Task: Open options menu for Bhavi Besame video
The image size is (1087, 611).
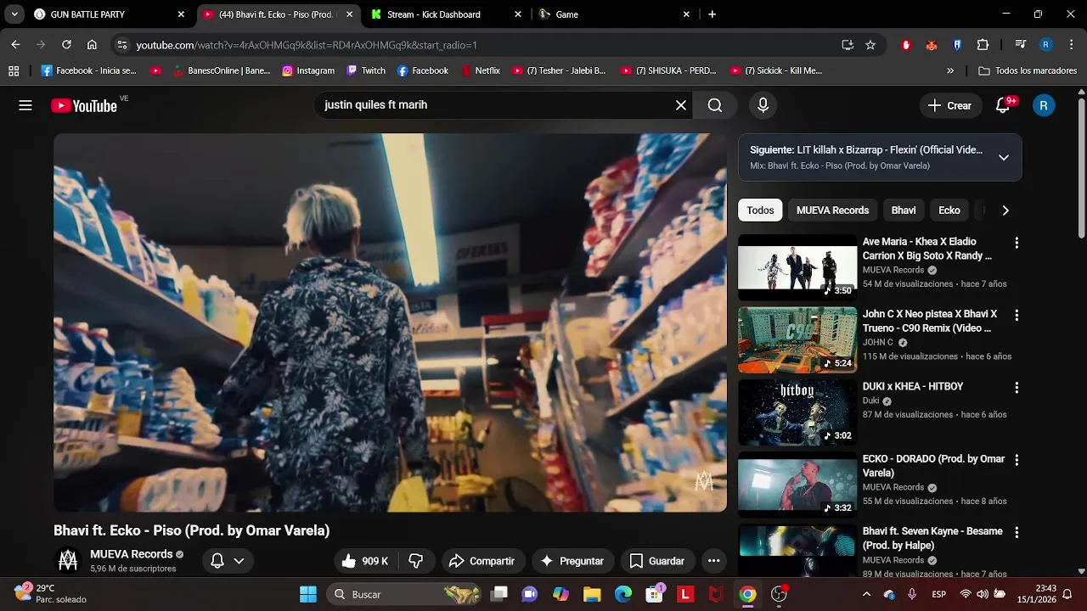Action: pos(1016,532)
